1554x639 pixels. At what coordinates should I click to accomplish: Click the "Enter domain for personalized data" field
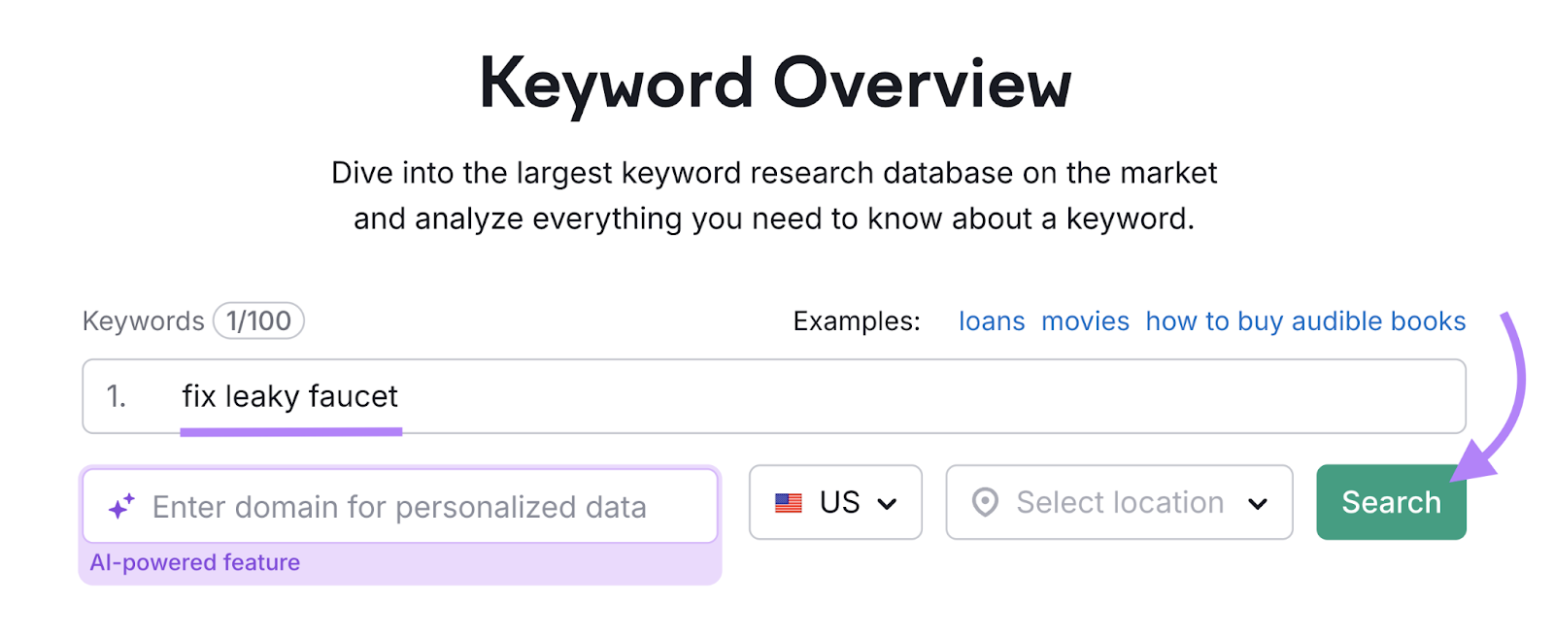(398, 506)
